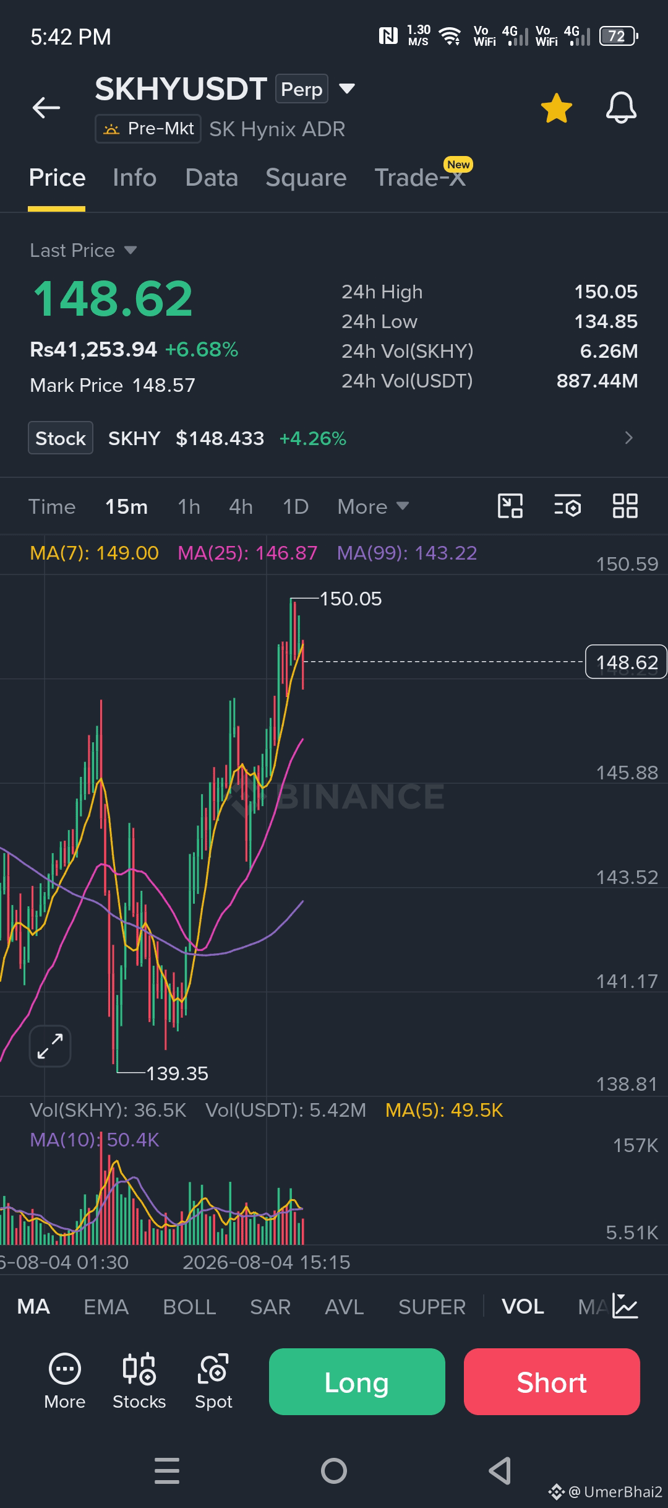Open the multi-chart grid icon
The width and height of the screenshot is (668, 1508).
pyautogui.click(x=625, y=506)
